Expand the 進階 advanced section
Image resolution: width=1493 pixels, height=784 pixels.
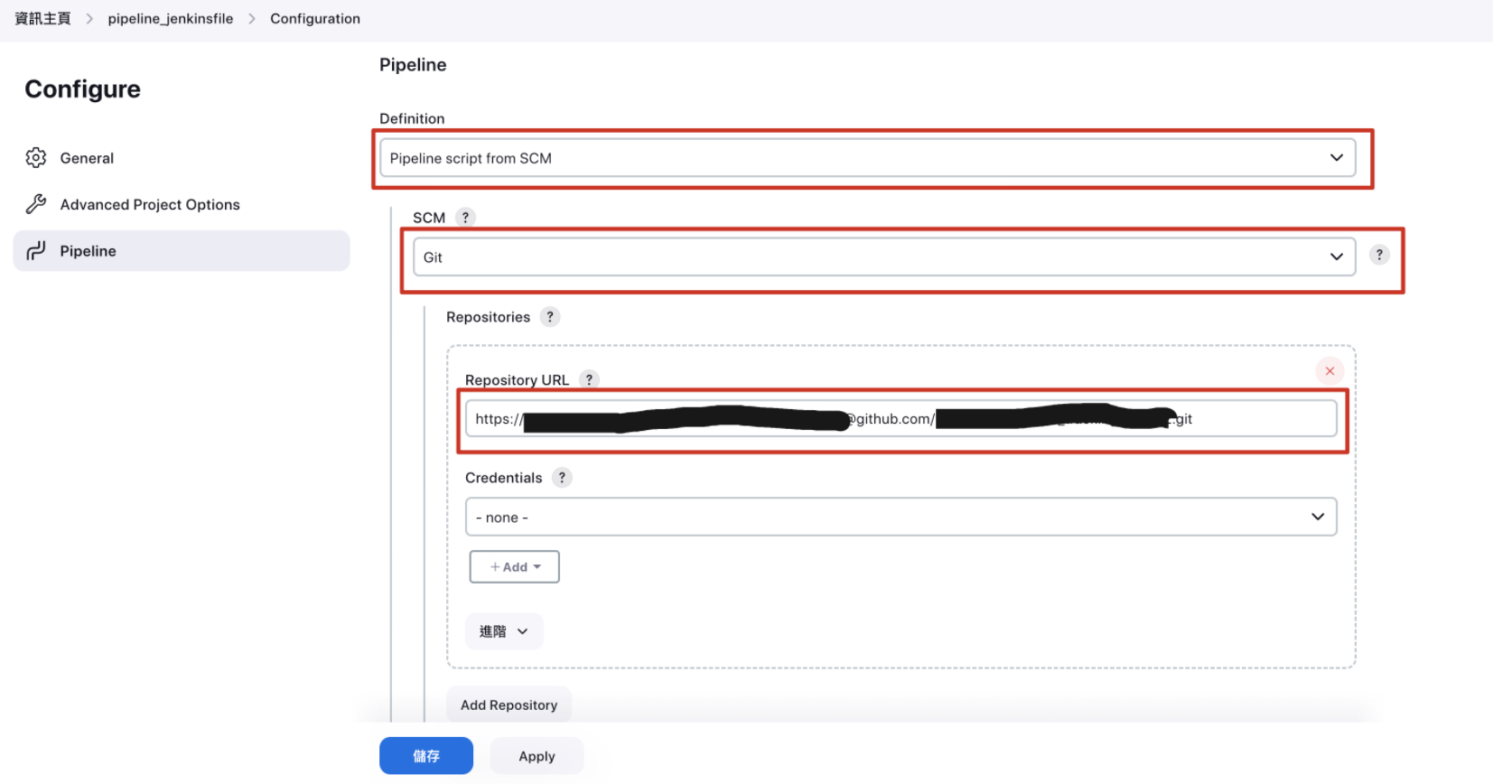[504, 631]
